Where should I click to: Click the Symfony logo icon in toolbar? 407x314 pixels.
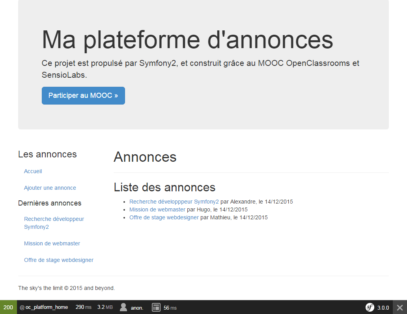[370, 307]
